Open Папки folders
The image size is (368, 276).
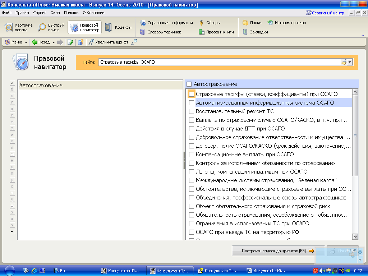click(x=252, y=23)
